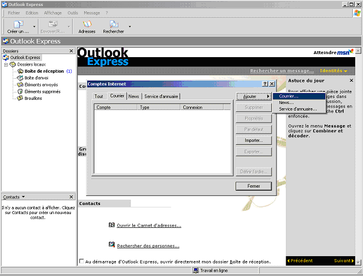Open the Message menu
This screenshot has height=276, width=363.
pyautogui.click(x=92, y=13)
